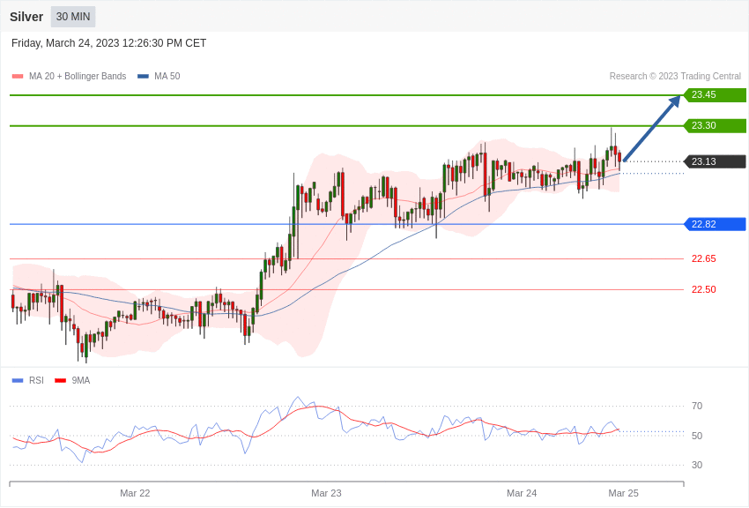Click the date and time text 'Friday, March 24, 2023'

pyautogui.click(x=109, y=43)
